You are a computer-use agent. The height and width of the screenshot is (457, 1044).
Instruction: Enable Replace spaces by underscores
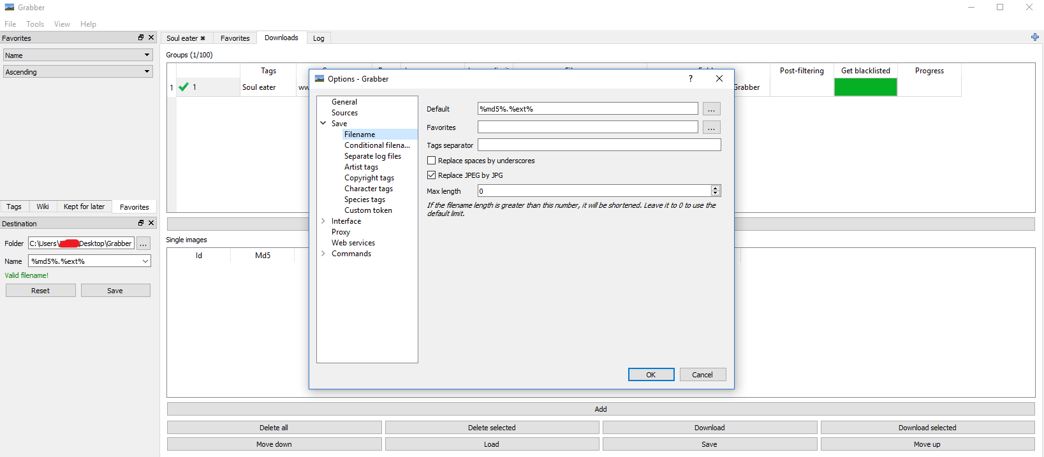click(x=432, y=161)
